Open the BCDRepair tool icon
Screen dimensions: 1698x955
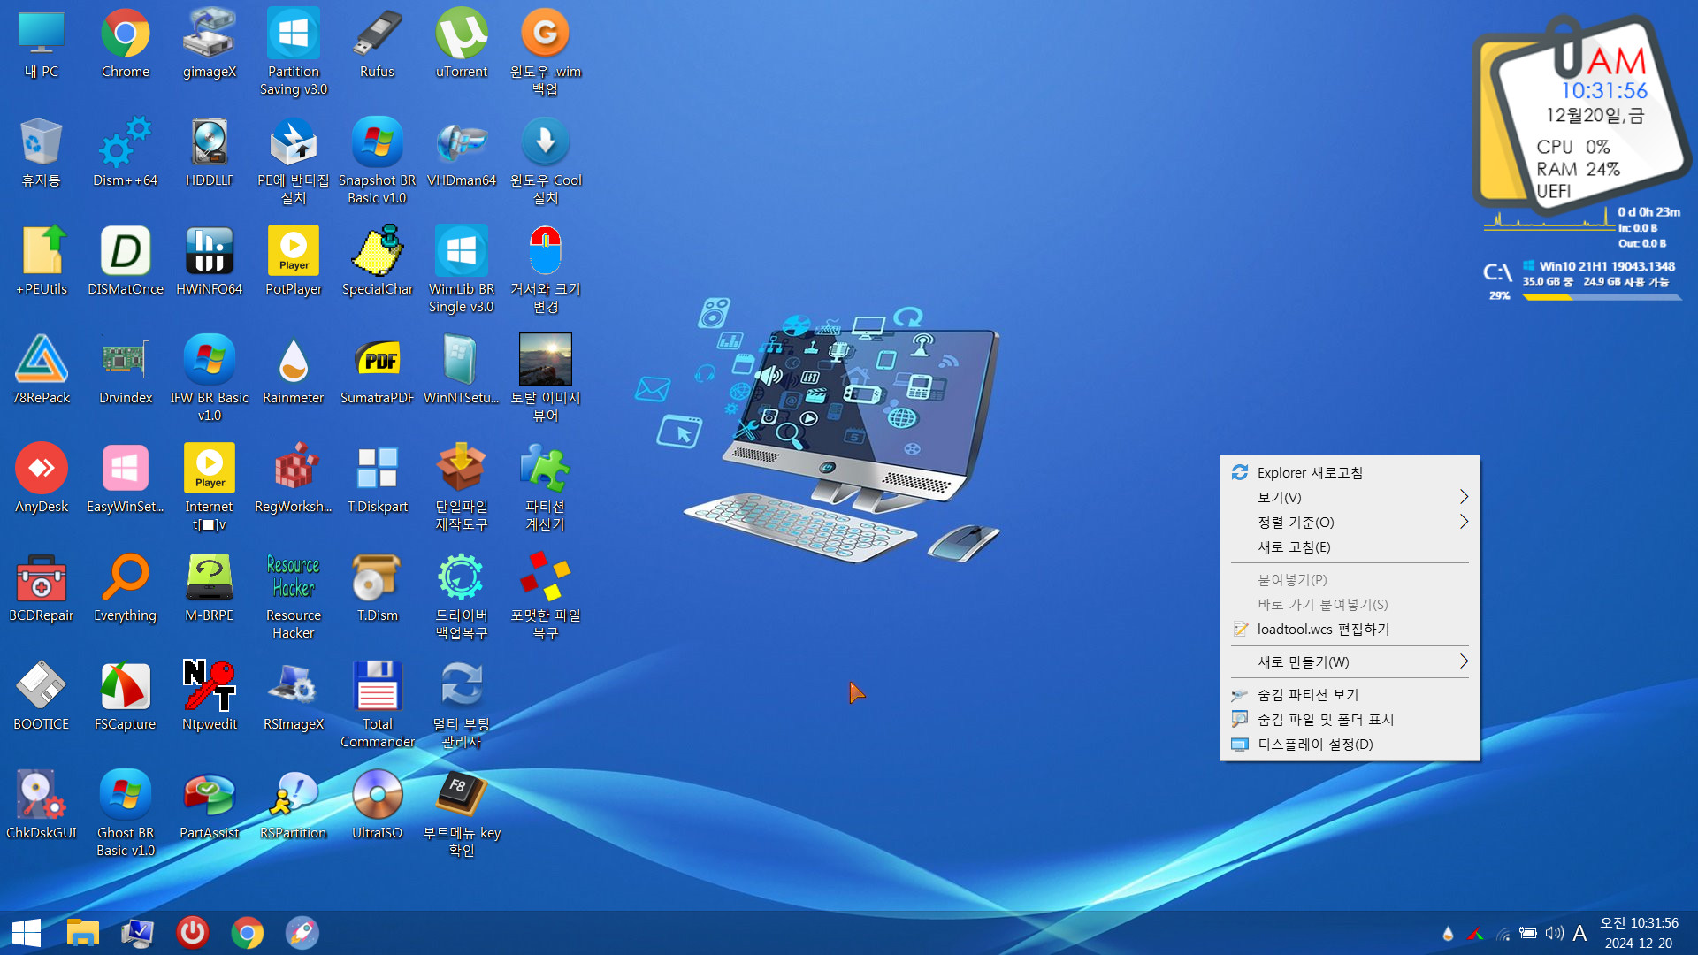[42, 587]
